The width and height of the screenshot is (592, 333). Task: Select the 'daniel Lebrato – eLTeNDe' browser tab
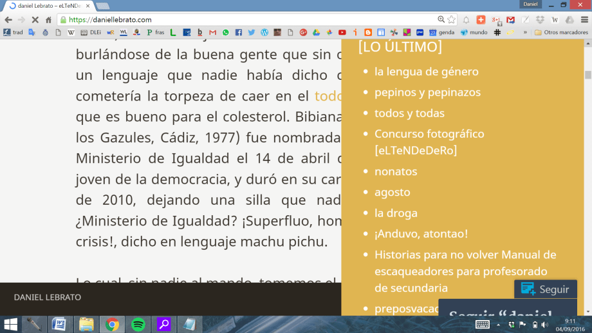(48, 6)
